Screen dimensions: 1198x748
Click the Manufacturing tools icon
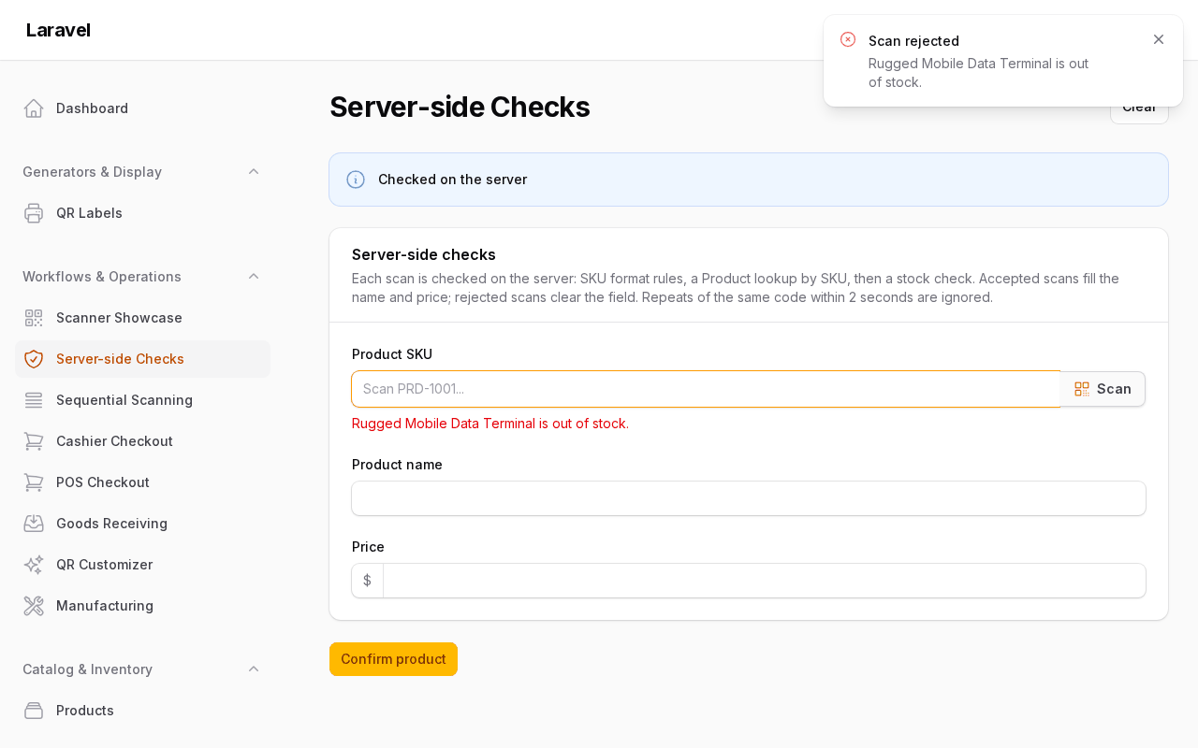pyautogui.click(x=34, y=606)
